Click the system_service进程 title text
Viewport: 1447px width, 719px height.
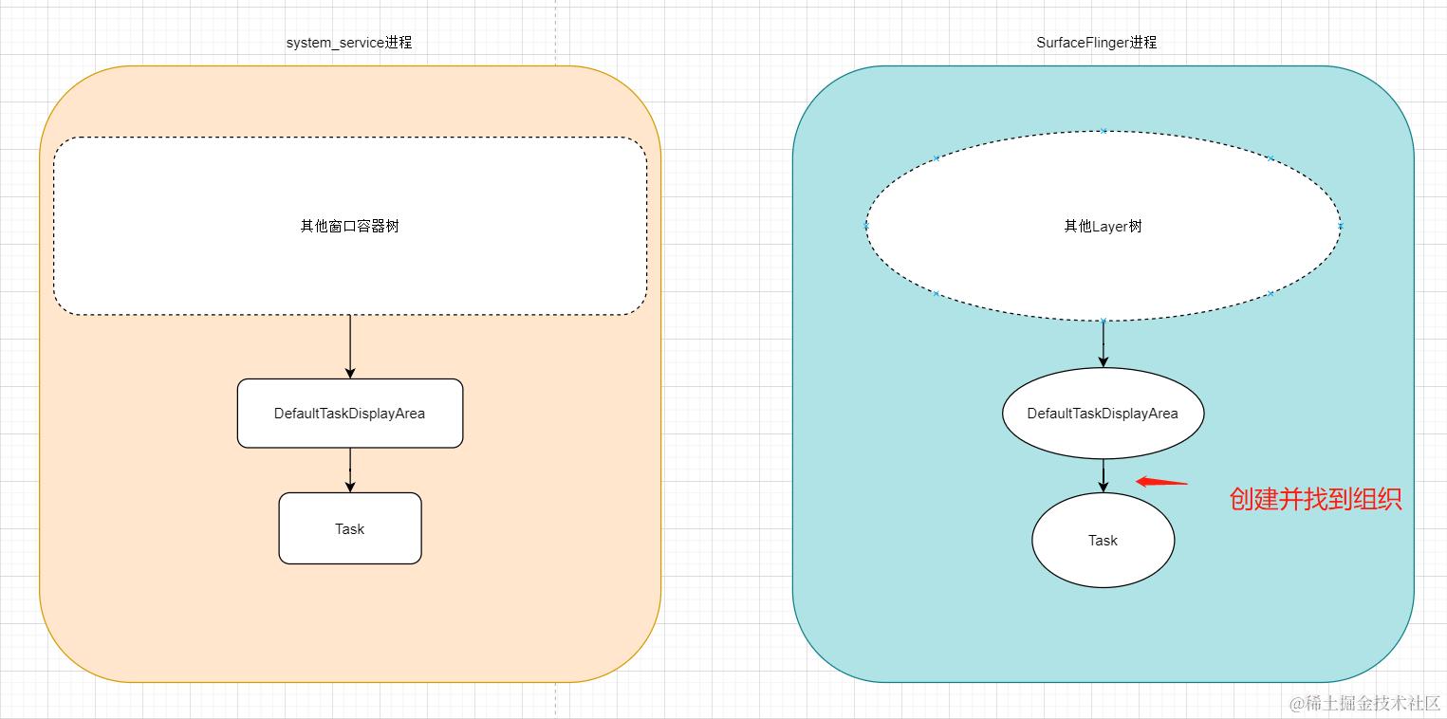tap(349, 43)
